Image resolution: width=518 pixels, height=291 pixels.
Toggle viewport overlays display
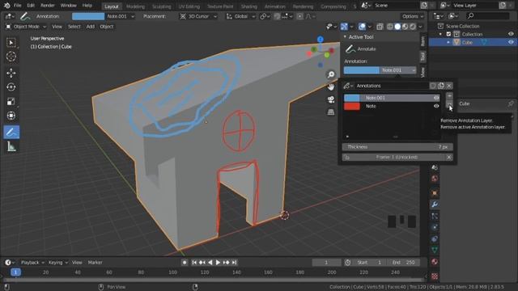pos(362,27)
